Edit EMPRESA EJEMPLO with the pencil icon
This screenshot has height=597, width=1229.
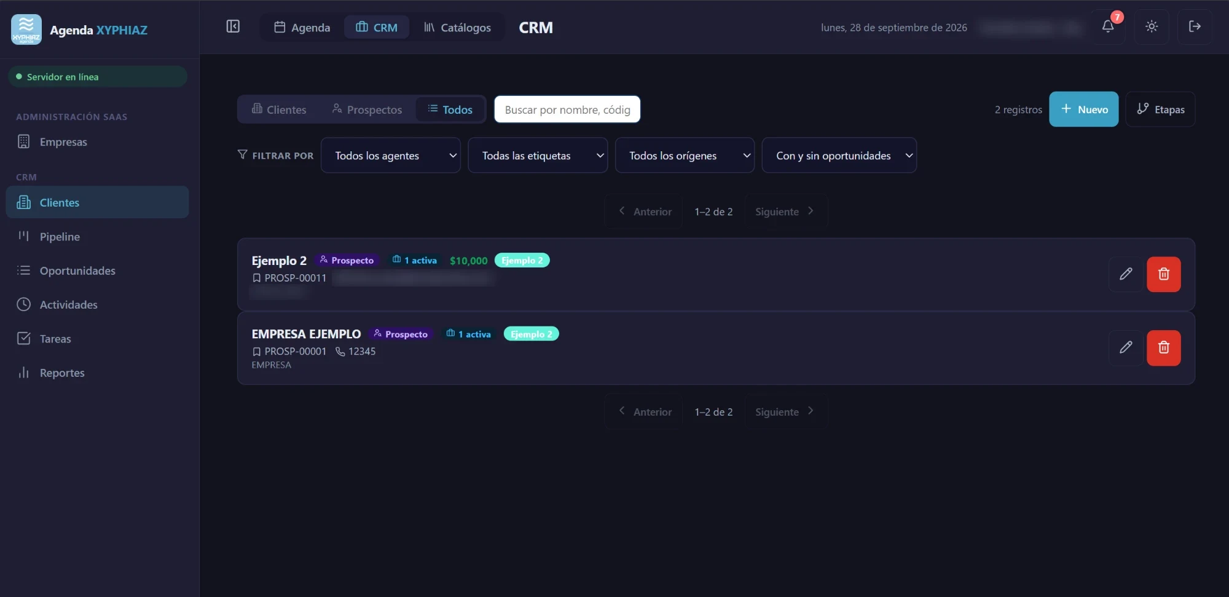[x=1126, y=348]
